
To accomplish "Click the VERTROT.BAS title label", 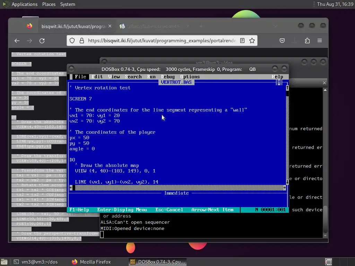I will pyautogui.click(x=176, y=82).
